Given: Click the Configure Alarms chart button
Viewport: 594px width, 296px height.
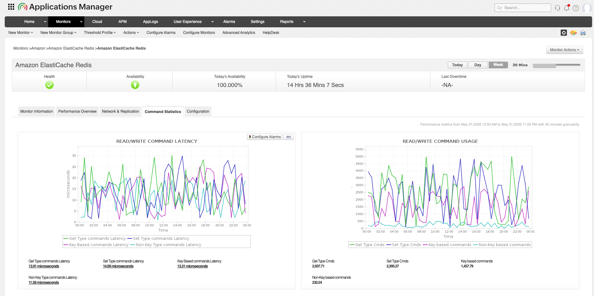Looking at the screenshot, I should click(x=265, y=137).
